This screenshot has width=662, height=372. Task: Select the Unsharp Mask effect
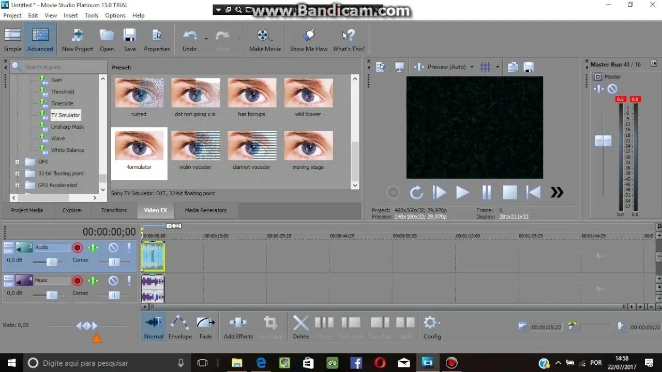coord(67,127)
